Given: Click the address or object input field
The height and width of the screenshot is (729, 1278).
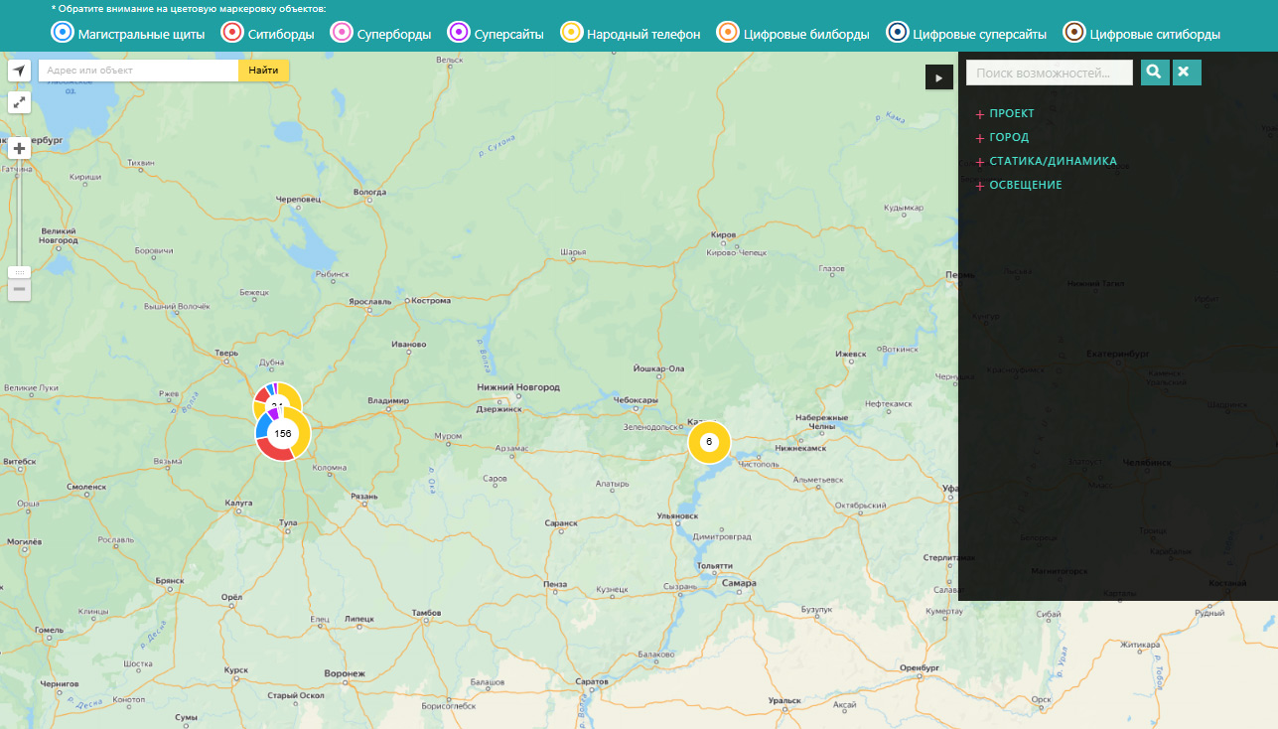Looking at the screenshot, I should [x=139, y=71].
